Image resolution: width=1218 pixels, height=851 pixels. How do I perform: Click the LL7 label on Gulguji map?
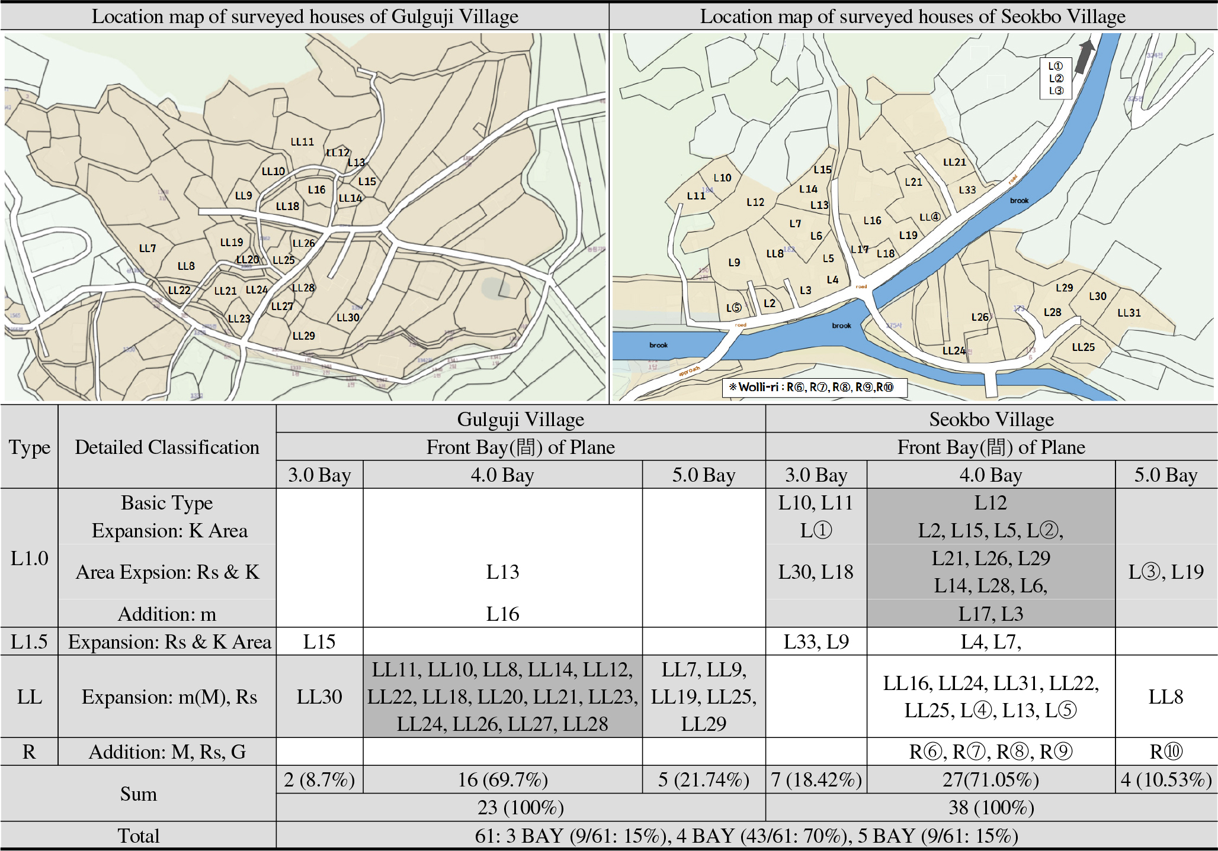pos(148,249)
